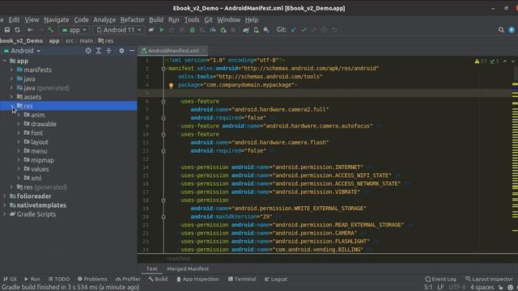Collapse the res folder arrow
This screenshot has height=291, width=518.
tap(11, 106)
